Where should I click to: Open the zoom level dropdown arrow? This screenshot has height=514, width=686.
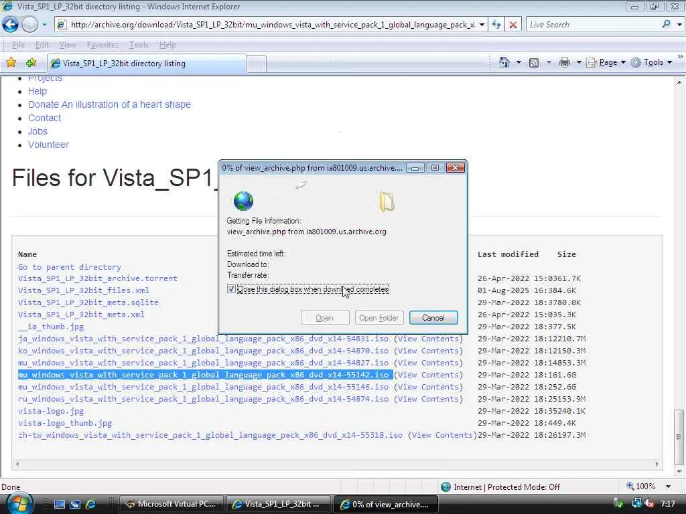tap(668, 487)
